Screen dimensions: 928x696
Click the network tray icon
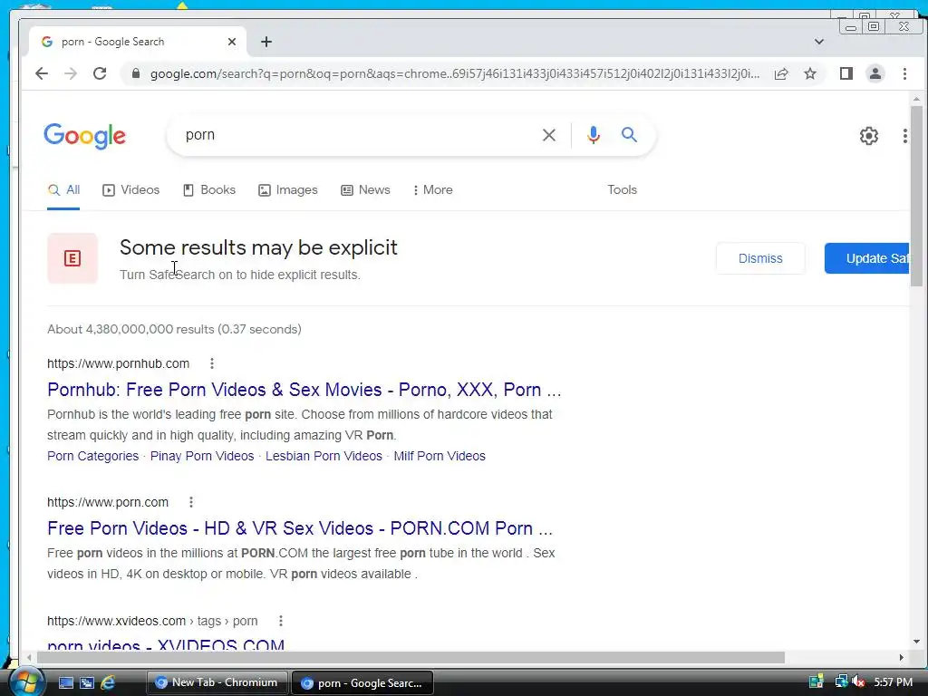click(840, 682)
